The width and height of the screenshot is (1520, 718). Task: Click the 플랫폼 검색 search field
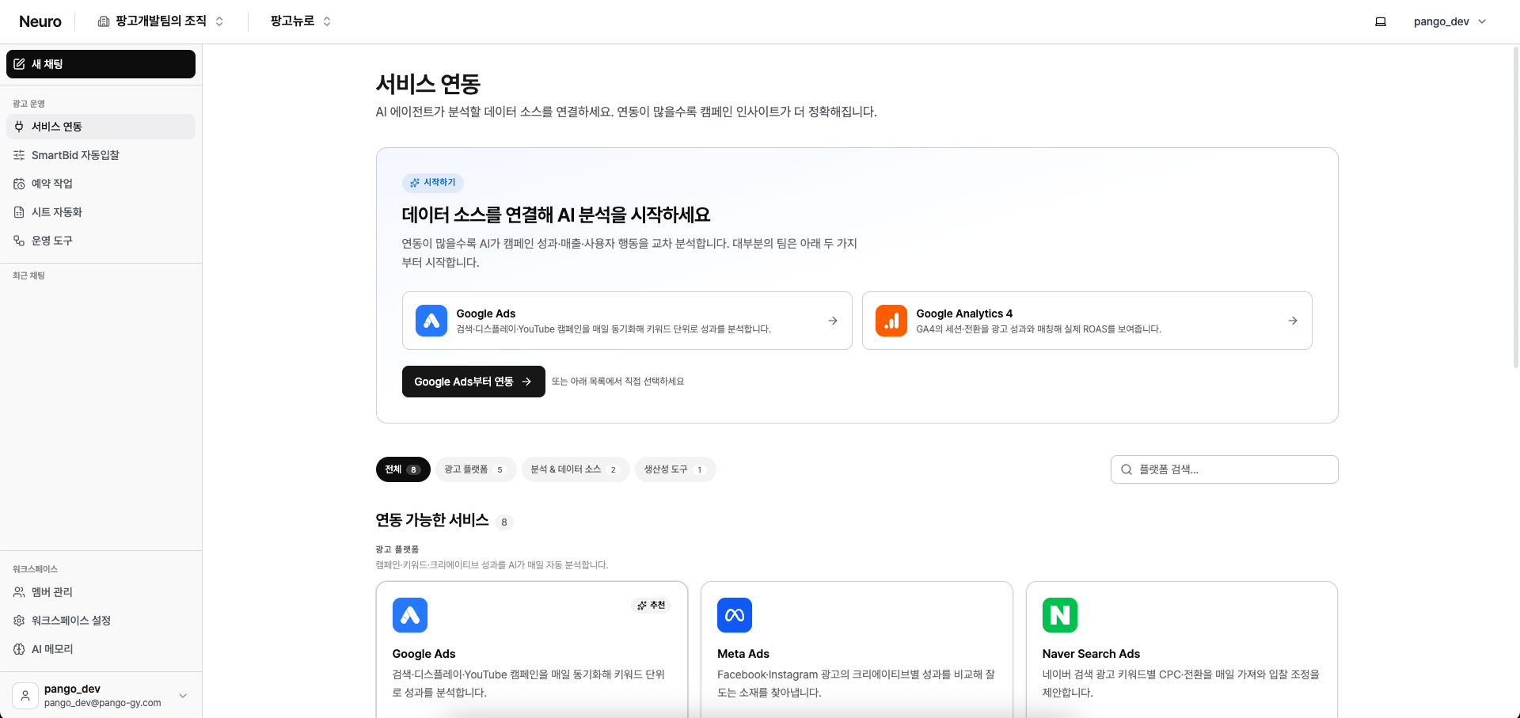pyautogui.click(x=1225, y=469)
